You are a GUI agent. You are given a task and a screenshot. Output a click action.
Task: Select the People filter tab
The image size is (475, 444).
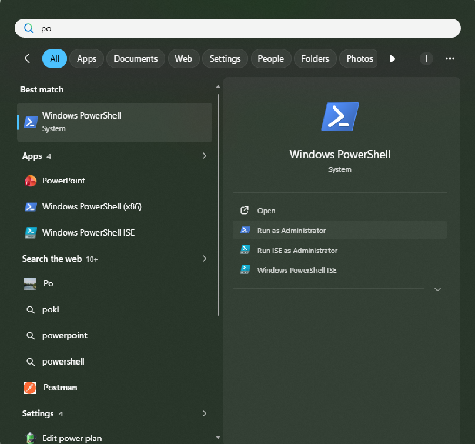(x=271, y=58)
